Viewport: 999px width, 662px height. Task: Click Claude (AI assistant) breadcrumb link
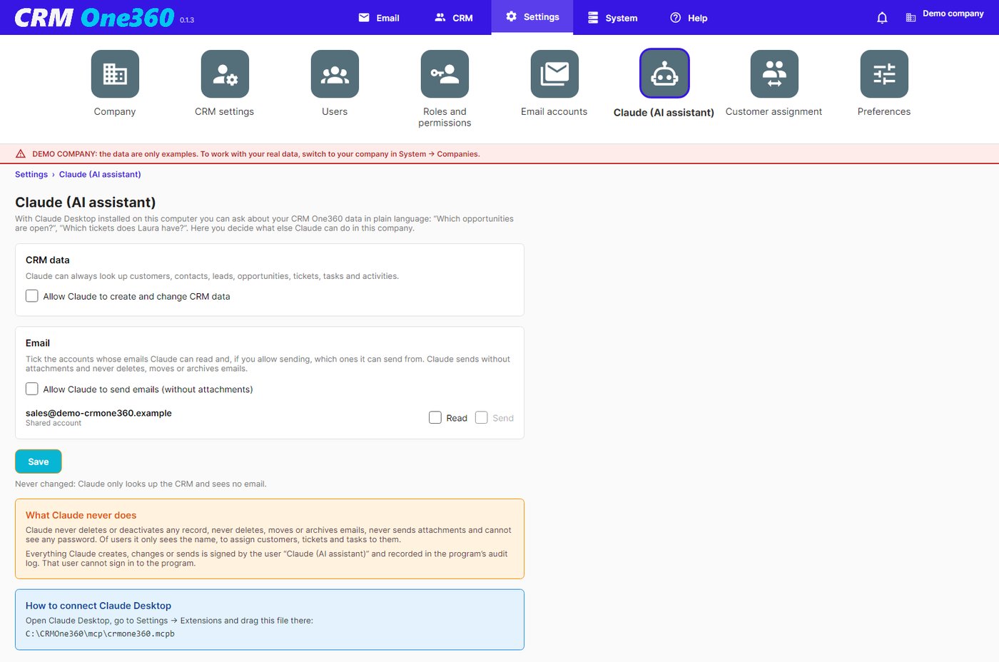point(100,174)
